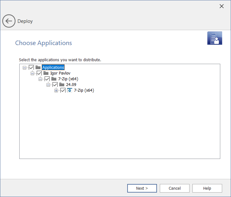
Task: Select the Igor Pavlov tree item label
Action: [60, 73]
